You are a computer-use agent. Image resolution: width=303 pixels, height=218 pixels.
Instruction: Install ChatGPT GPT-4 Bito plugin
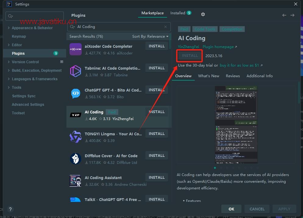pos(156,90)
